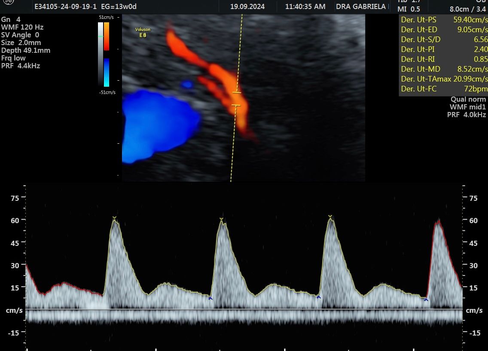
Task: Select the Der. Ut-FC 72bpm row
Action: pyautogui.click(x=443, y=89)
